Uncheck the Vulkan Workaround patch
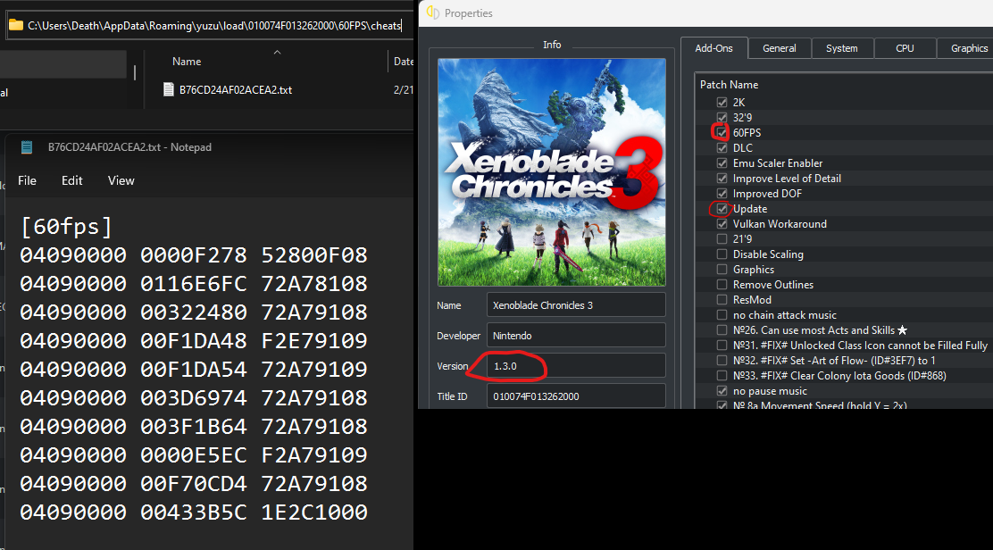This screenshot has height=550, width=993. point(722,223)
